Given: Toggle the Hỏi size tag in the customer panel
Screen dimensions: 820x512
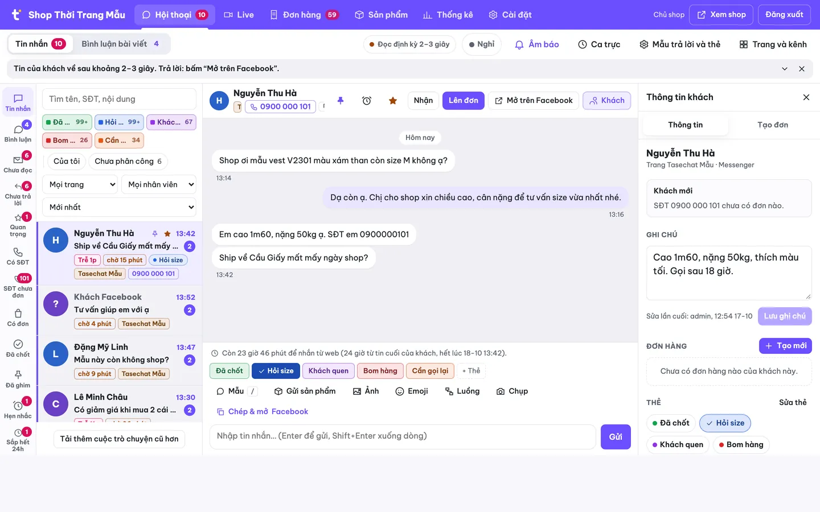Looking at the screenshot, I should pos(725,423).
